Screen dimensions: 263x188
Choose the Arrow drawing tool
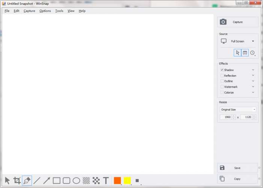[47, 180]
